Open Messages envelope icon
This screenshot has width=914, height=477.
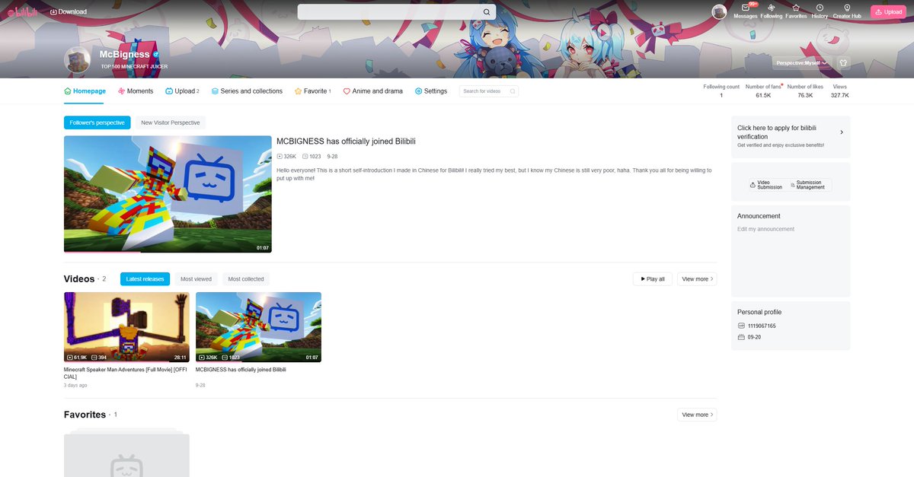[x=745, y=8]
